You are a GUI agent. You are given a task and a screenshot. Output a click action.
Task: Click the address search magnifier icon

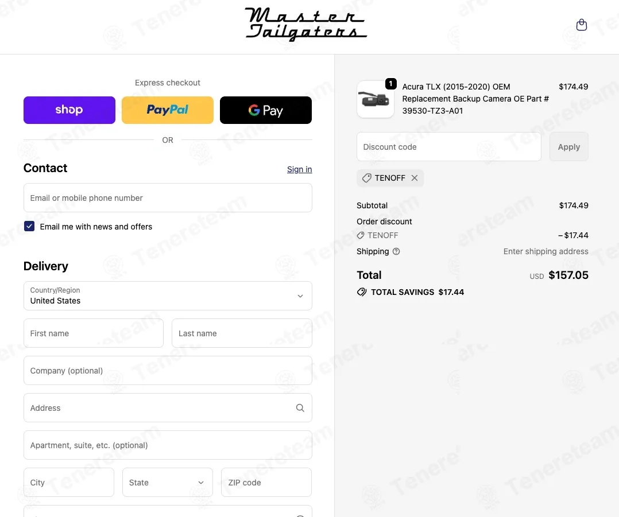300,408
